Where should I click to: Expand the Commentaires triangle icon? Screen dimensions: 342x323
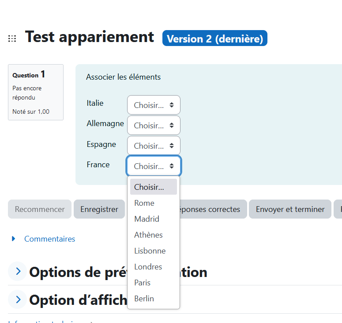click(14, 238)
